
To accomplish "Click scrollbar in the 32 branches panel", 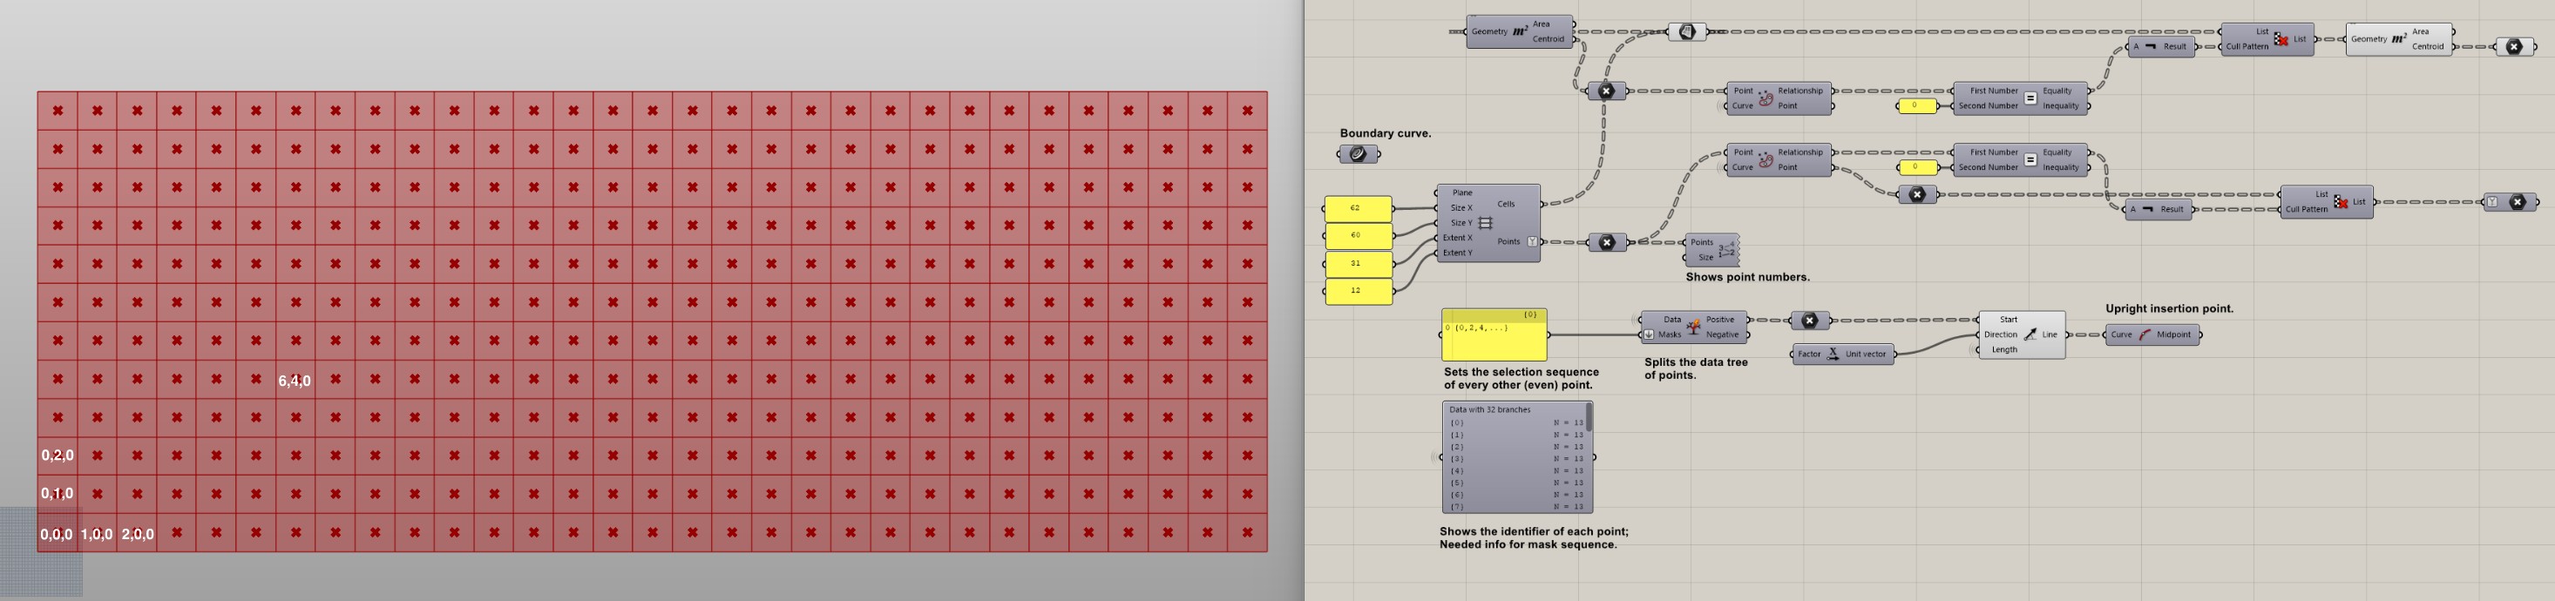I will (x=1589, y=416).
